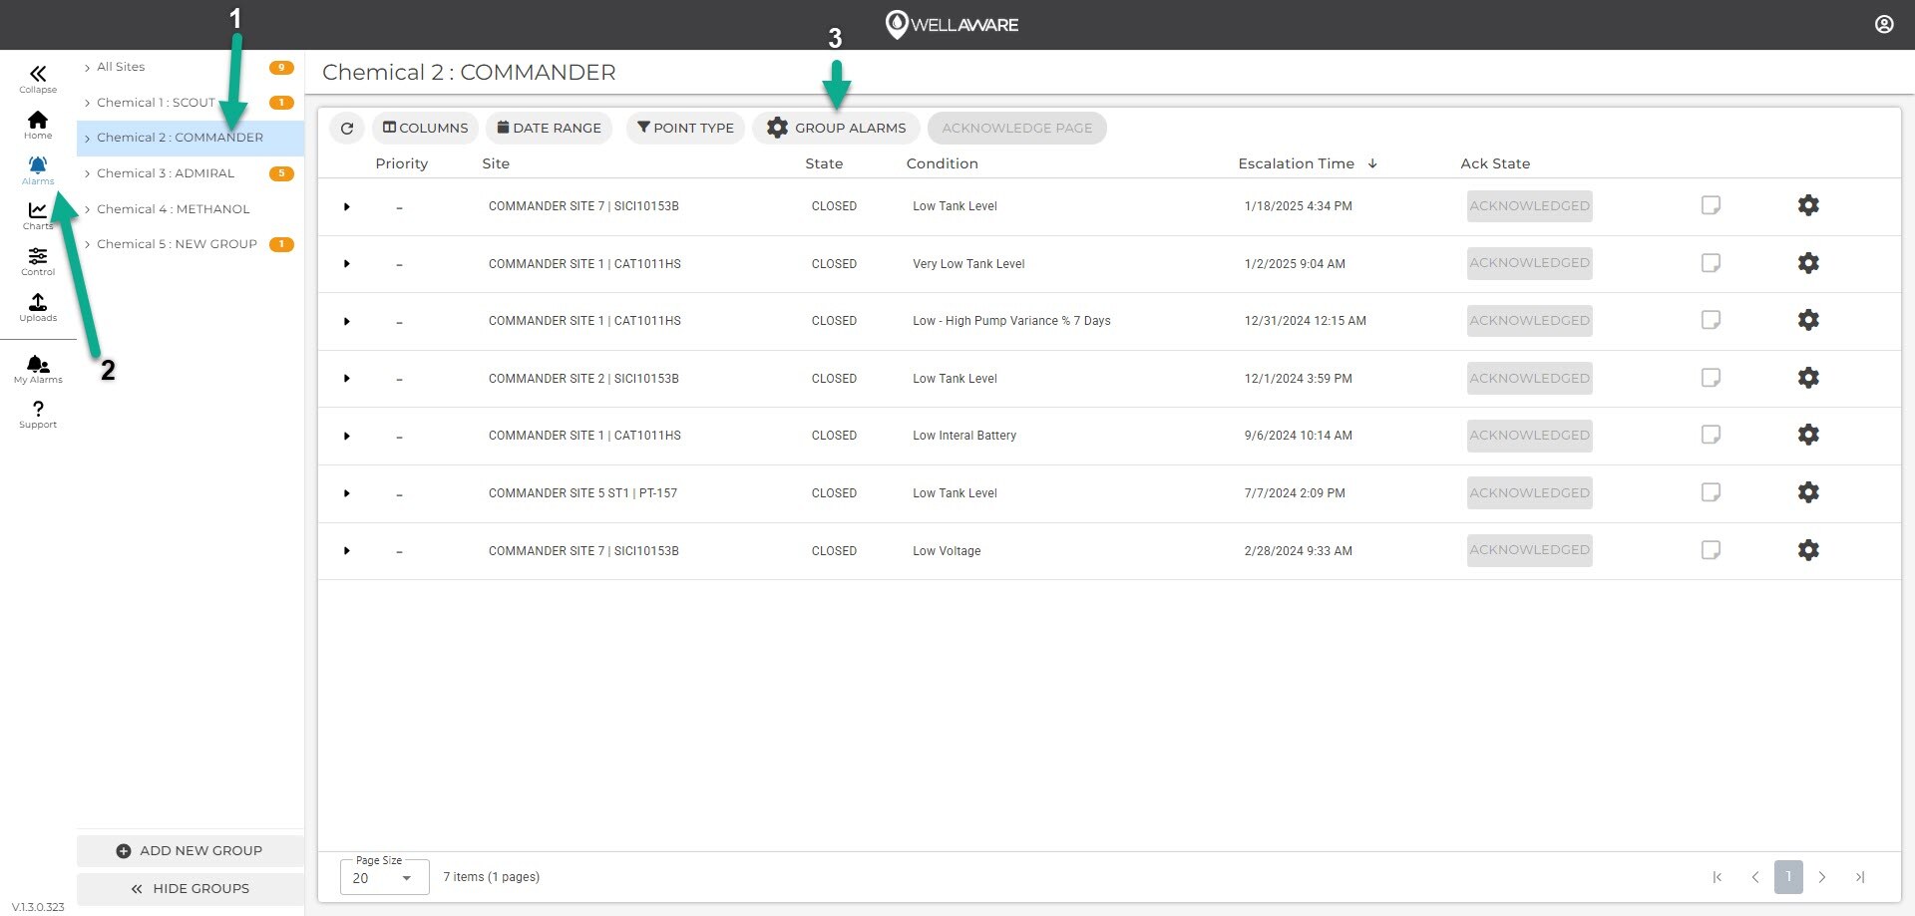Open Support help page
Viewport: 1915px width, 916px height.
pyautogui.click(x=38, y=414)
